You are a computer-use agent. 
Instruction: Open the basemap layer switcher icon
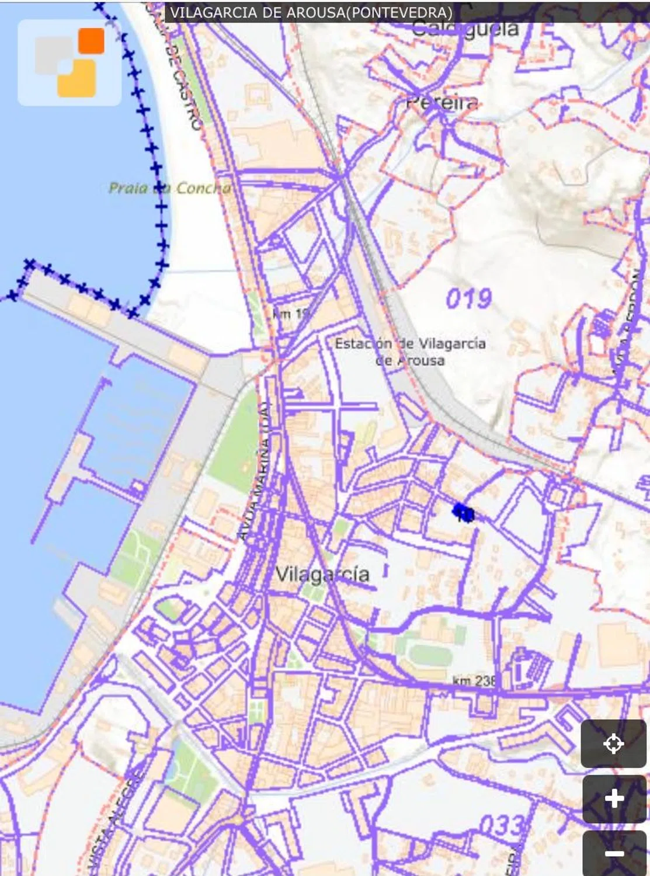[x=69, y=62]
